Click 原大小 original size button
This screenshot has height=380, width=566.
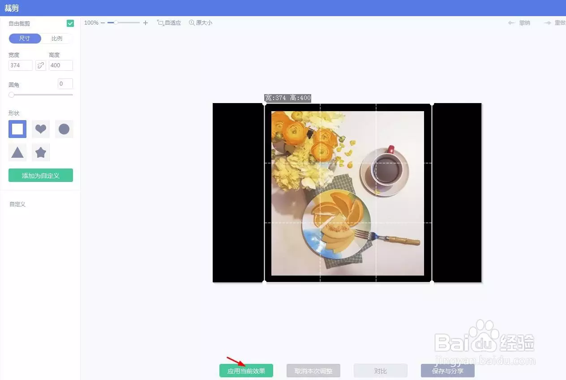(201, 22)
